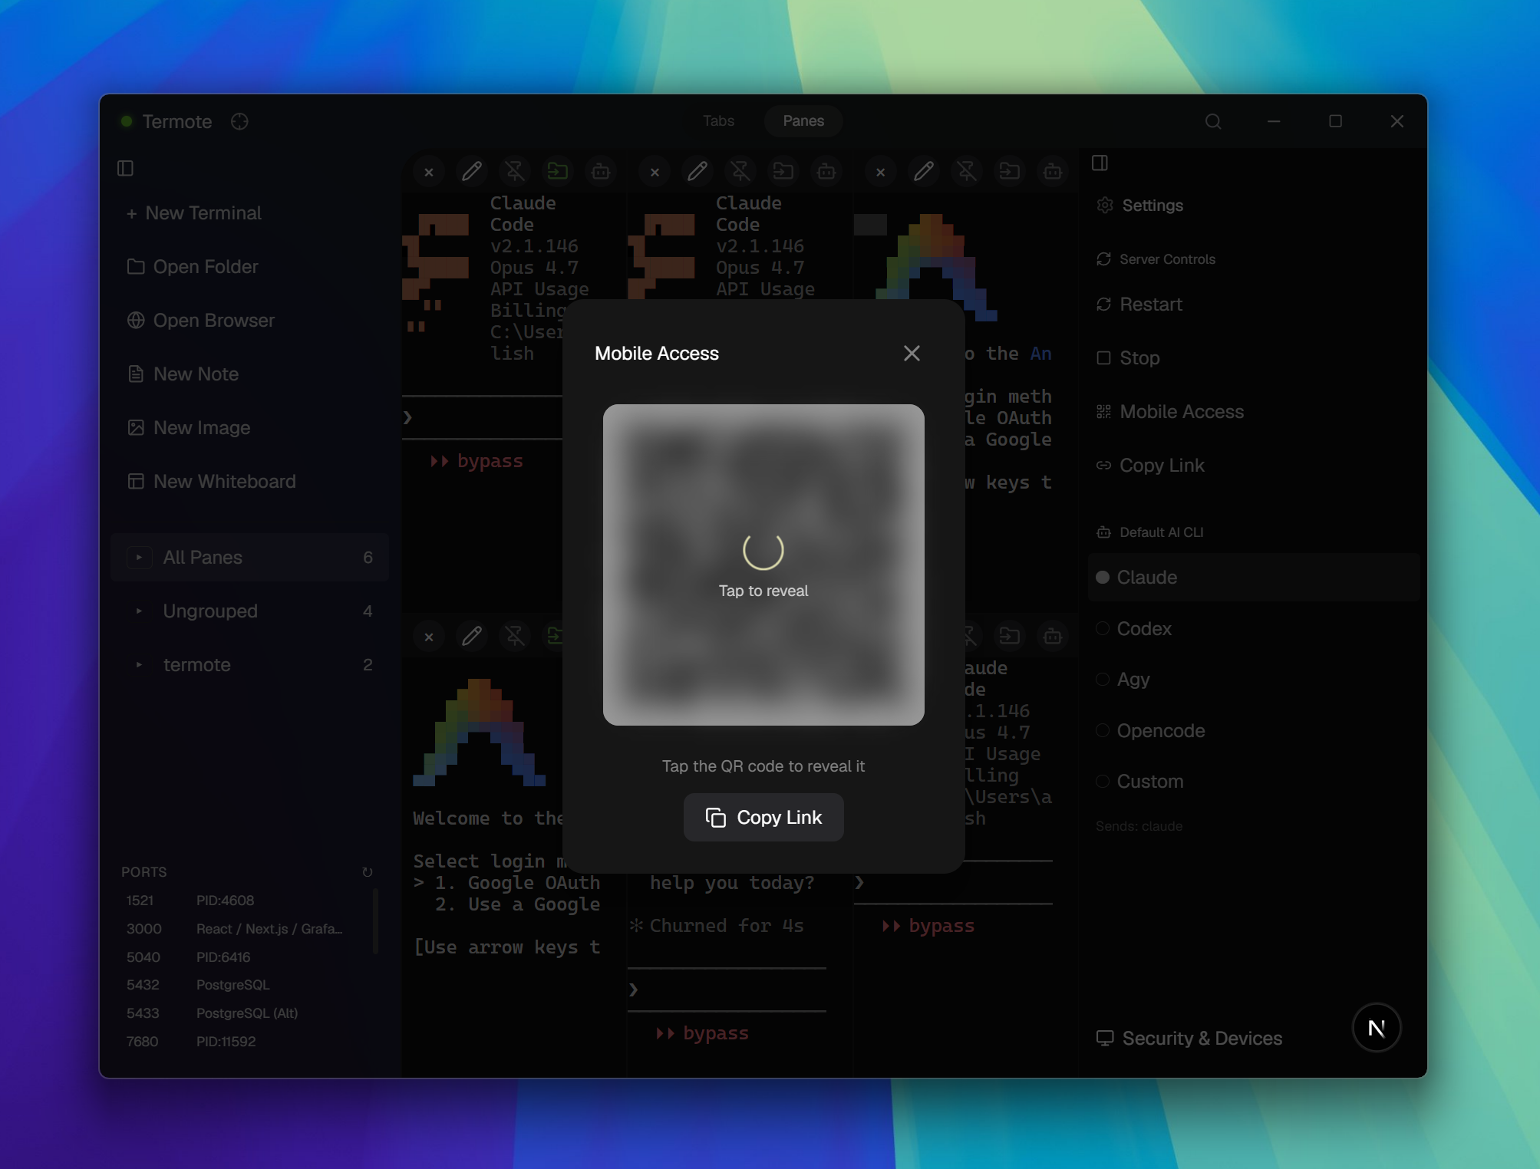Close the top-right pane with its X icon
The height and width of the screenshot is (1169, 1540).
(881, 172)
